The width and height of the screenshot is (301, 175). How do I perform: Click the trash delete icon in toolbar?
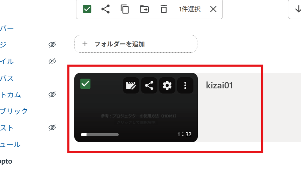164,9
